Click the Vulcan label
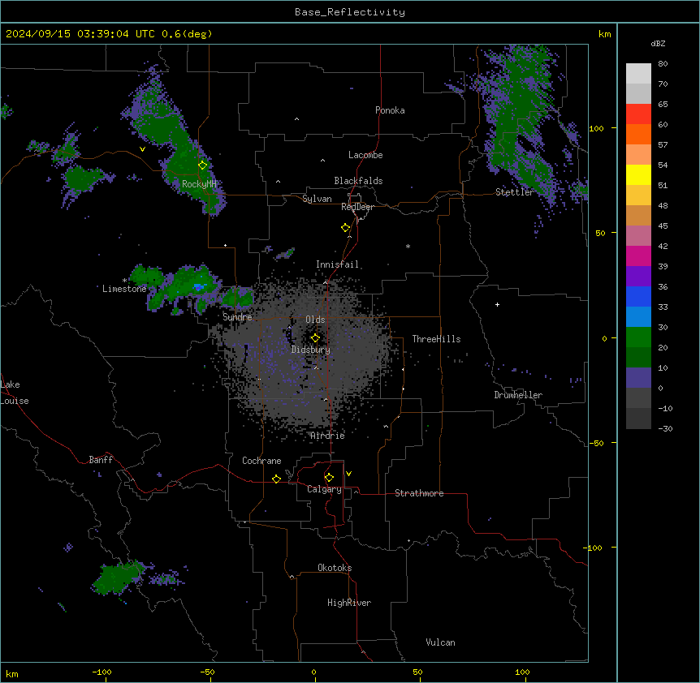The image size is (700, 683). click(x=441, y=642)
